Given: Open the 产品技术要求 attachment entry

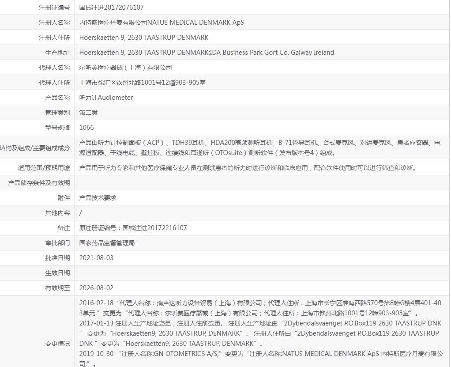Looking at the screenshot, I should 98,198.
